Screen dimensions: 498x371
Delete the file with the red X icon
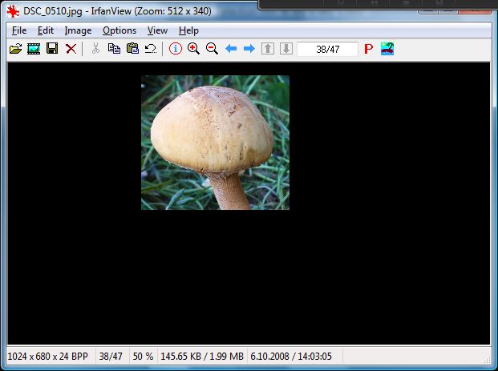[x=71, y=49]
